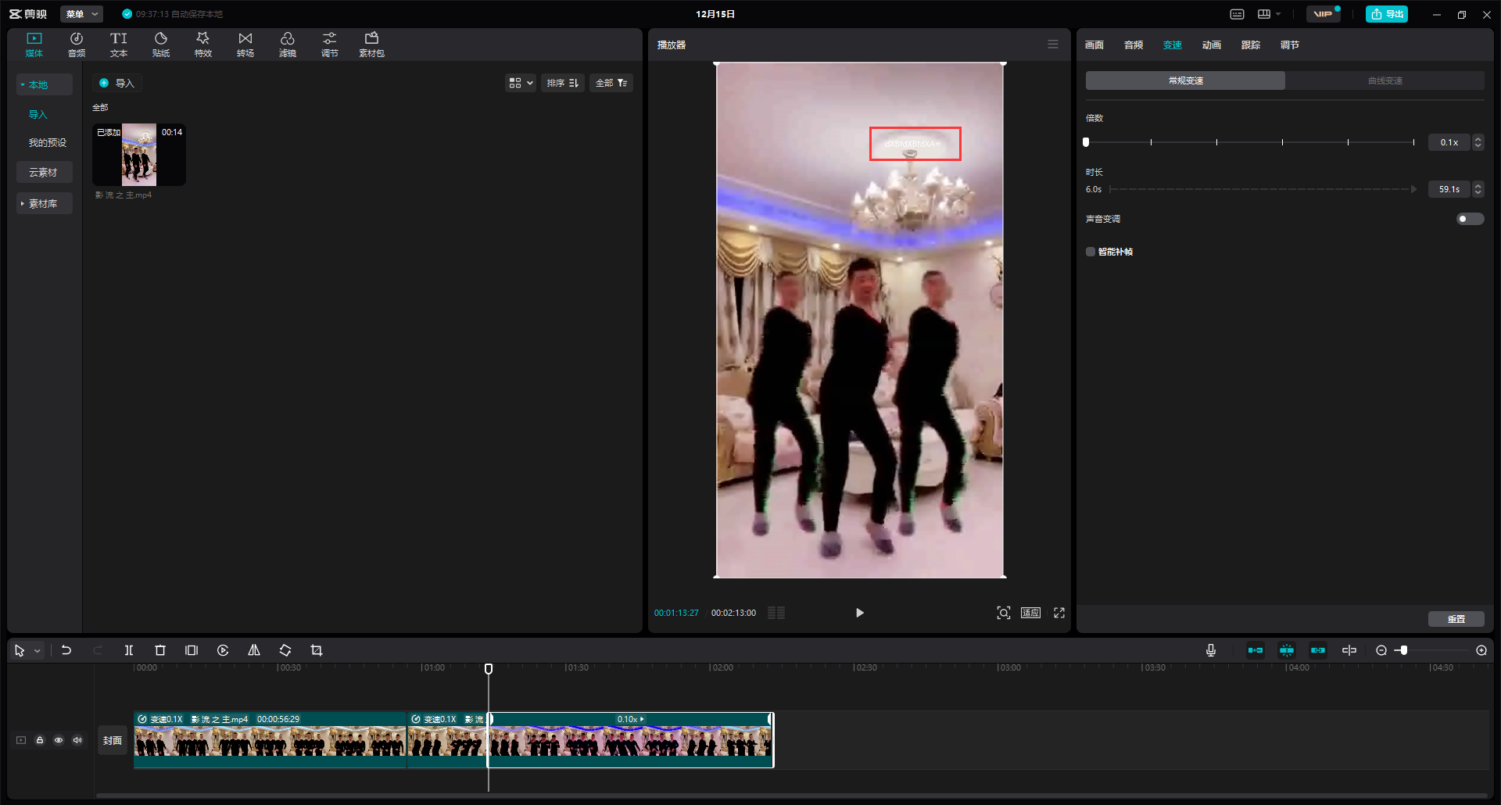
Task: Click the VIP badge button
Action: (x=1324, y=14)
